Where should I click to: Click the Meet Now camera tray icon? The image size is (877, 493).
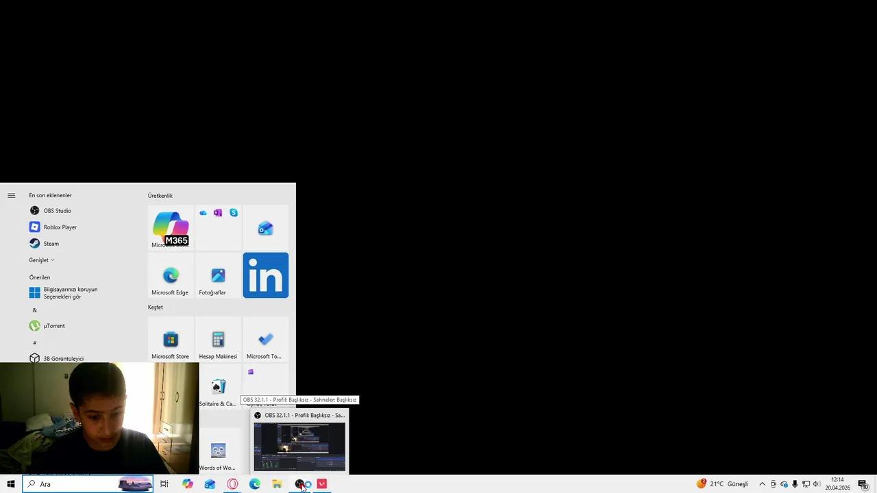tap(774, 484)
